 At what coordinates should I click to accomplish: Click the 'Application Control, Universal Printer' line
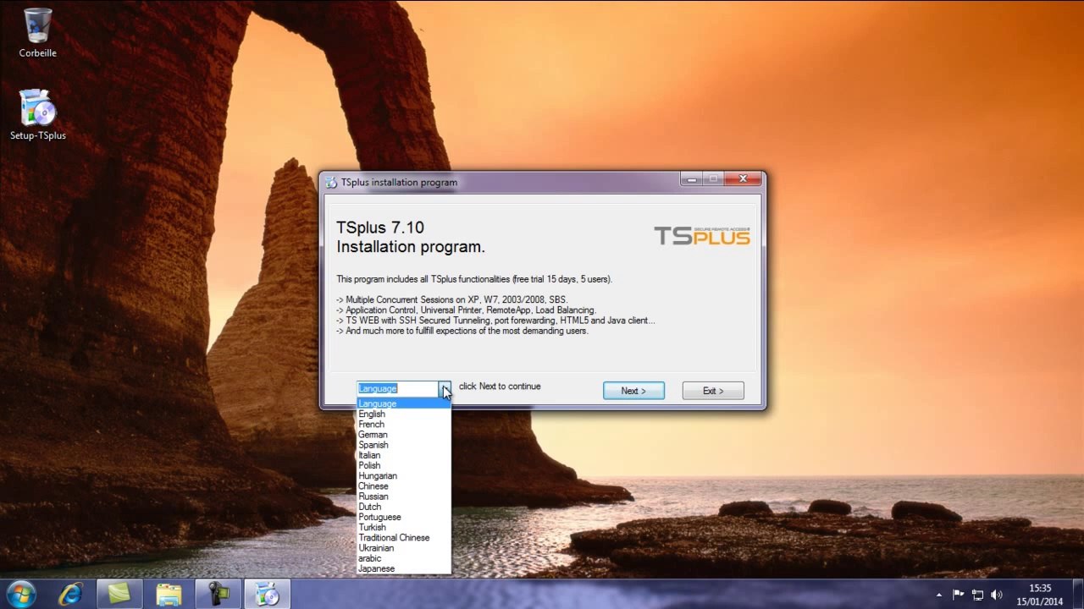click(x=466, y=310)
